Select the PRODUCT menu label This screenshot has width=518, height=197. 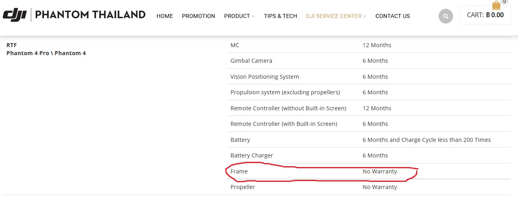click(237, 16)
